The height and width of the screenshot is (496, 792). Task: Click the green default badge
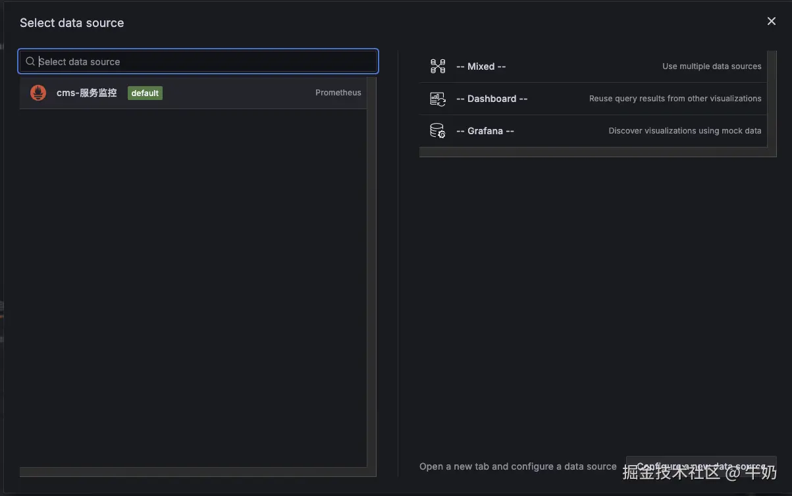pyautogui.click(x=144, y=92)
